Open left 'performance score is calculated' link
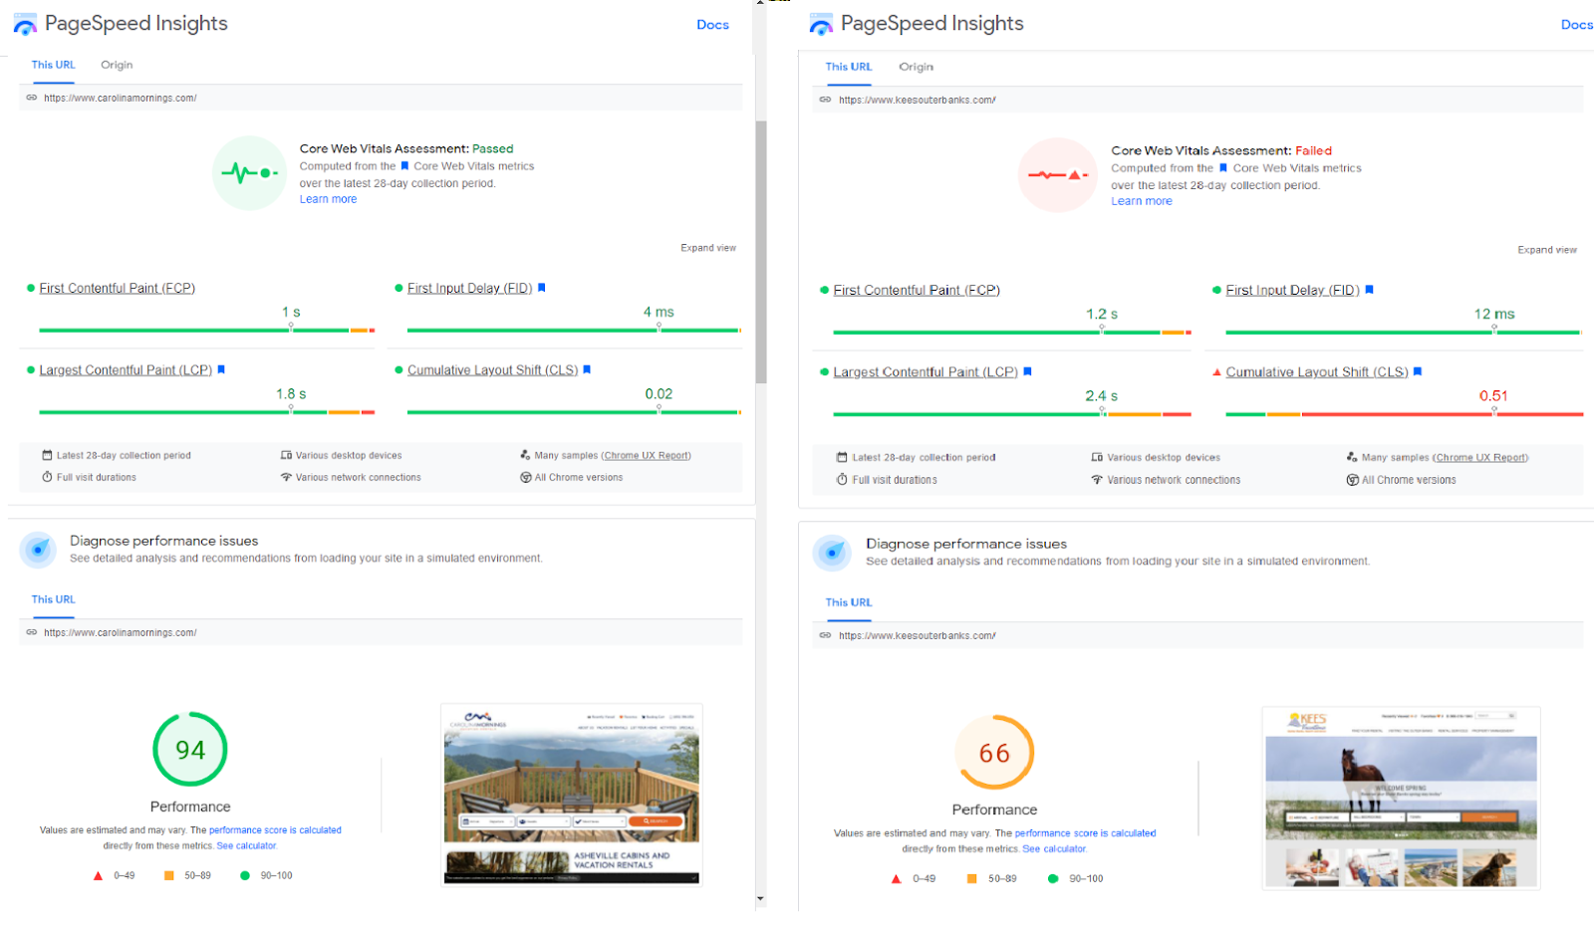Image resolution: width=1594 pixels, height=925 pixels. coord(275,829)
